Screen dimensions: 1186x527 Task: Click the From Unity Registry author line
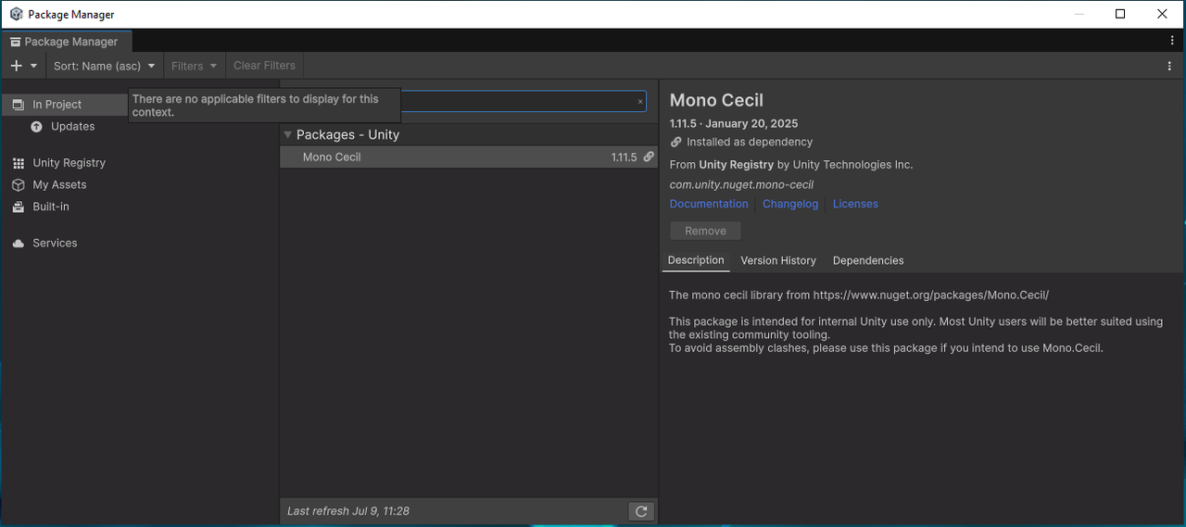(790, 165)
